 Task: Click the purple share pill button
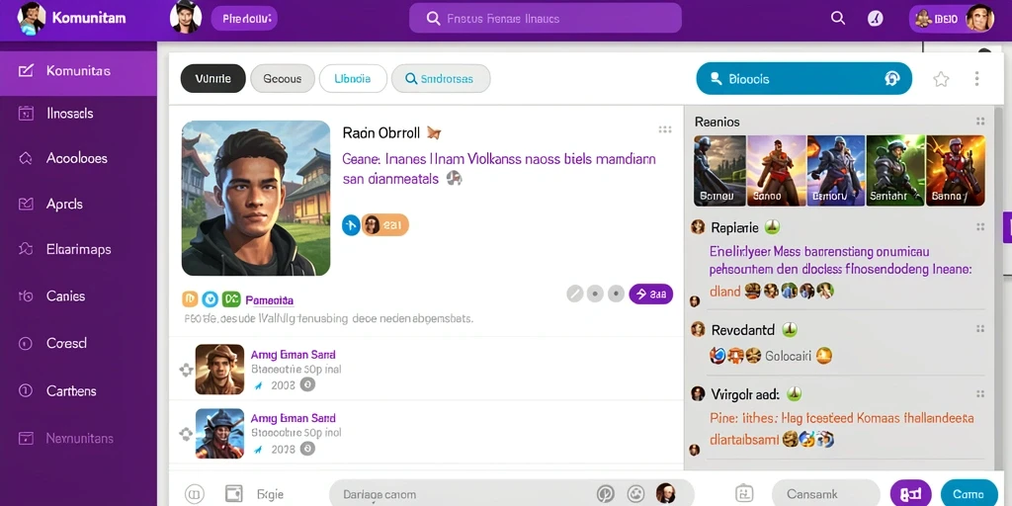tap(650, 295)
